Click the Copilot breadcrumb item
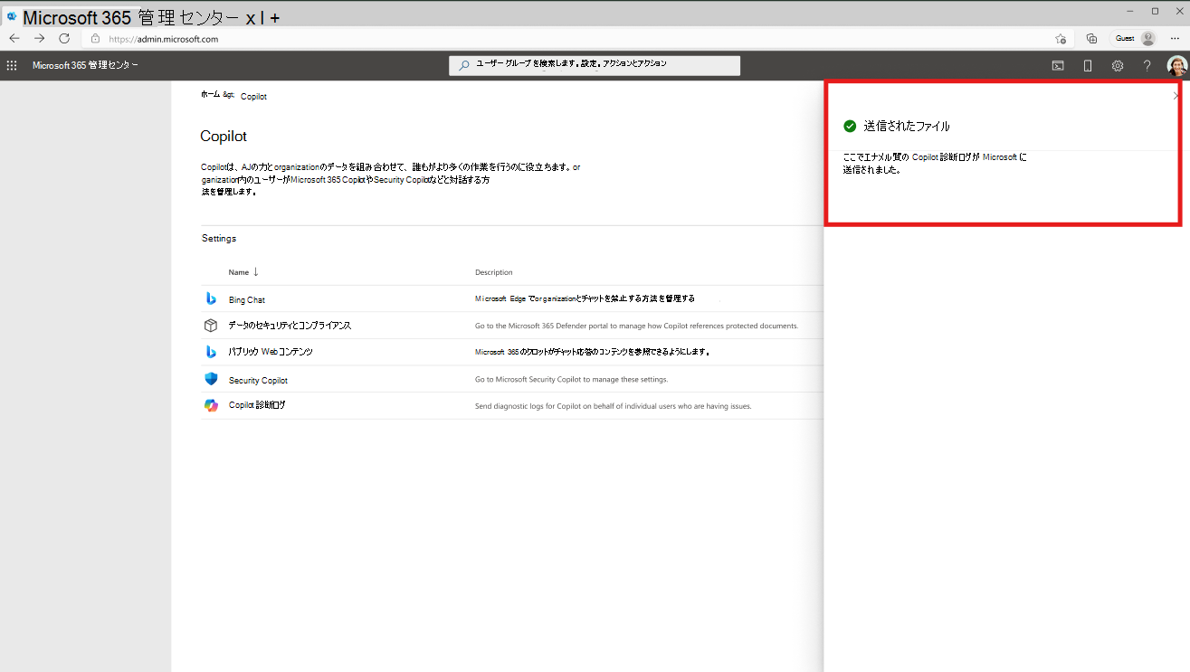 tap(253, 96)
